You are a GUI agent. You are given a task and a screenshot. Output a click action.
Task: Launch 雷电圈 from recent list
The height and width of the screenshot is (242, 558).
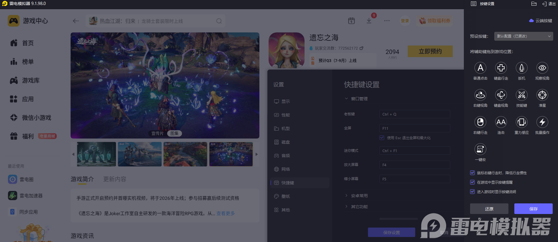(x=21, y=179)
